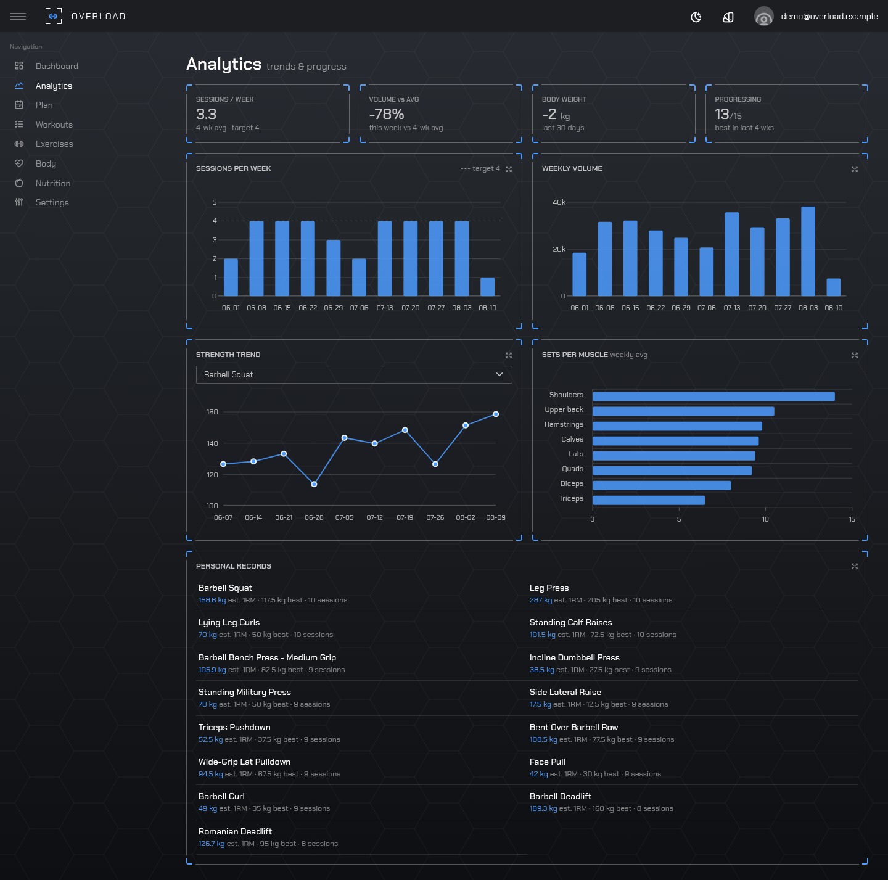Click the 08-03 bar in Weekly Volume
The height and width of the screenshot is (880, 888).
[x=808, y=252]
